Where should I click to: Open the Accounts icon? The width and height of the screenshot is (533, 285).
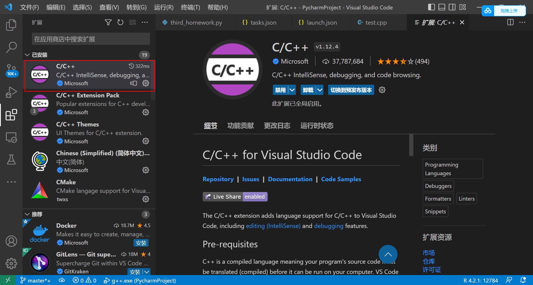[x=11, y=241]
